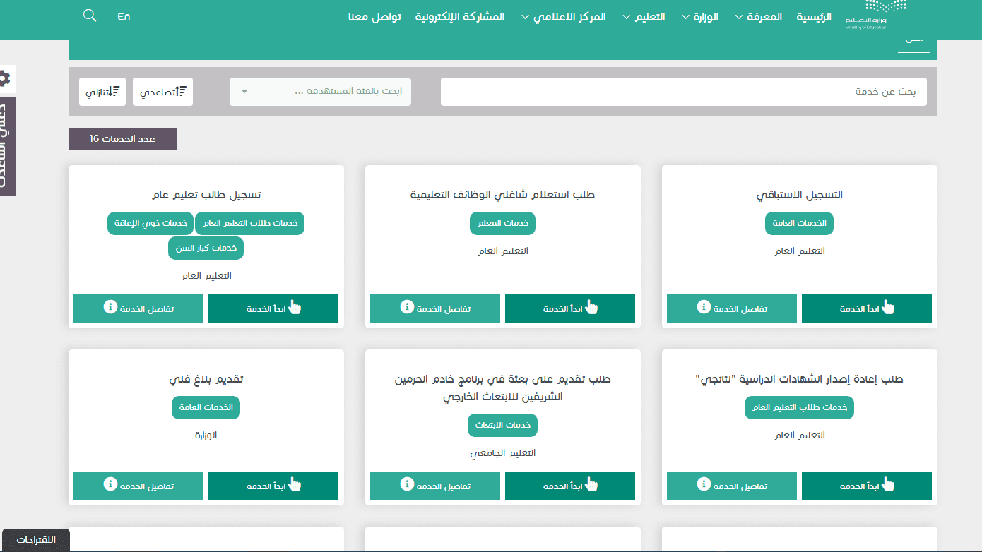The image size is (982, 552).
Task: Click the Ministry of Education logo
Action: 876,16
